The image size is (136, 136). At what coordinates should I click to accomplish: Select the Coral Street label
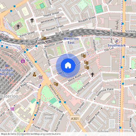point(56,108)
